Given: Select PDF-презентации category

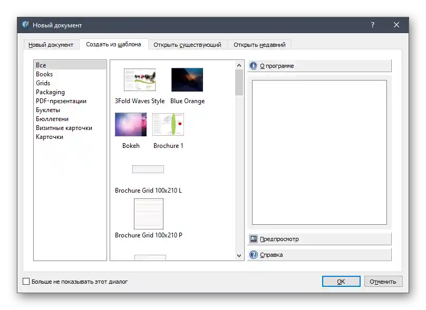Looking at the screenshot, I should (x=70, y=101).
